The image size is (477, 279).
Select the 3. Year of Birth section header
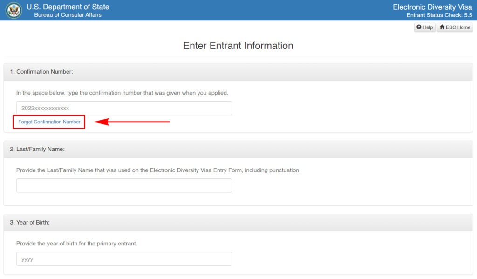click(x=238, y=223)
